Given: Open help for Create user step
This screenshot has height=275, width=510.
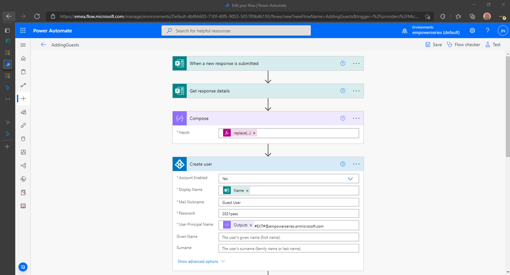Looking at the screenshot, I should pyautogui.click(x=343, y=164).
